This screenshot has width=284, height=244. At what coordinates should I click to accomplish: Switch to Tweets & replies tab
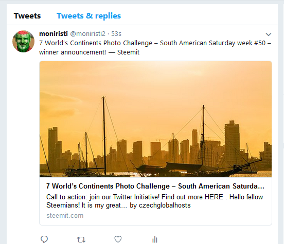88,16
